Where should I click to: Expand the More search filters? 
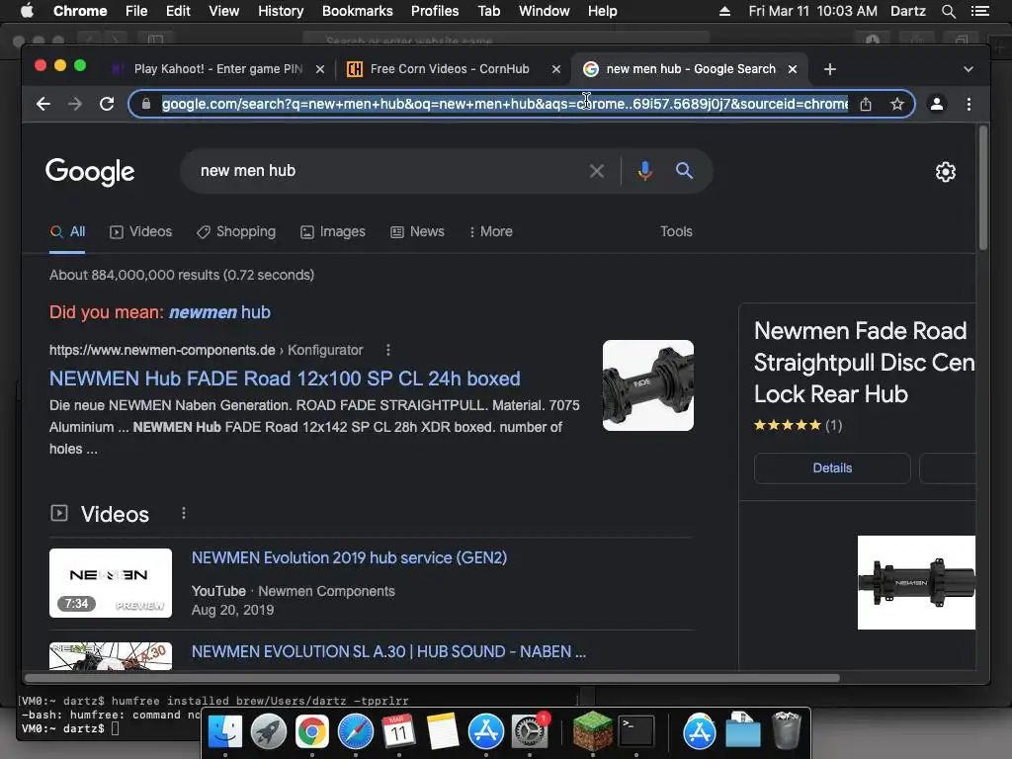[x=490, y=231]
